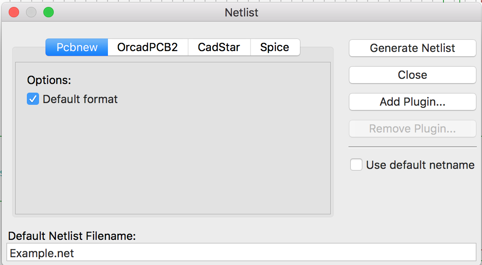
Task: Click the Netlist window title bar
Action: pyautogui.click(x=241, y=12)
